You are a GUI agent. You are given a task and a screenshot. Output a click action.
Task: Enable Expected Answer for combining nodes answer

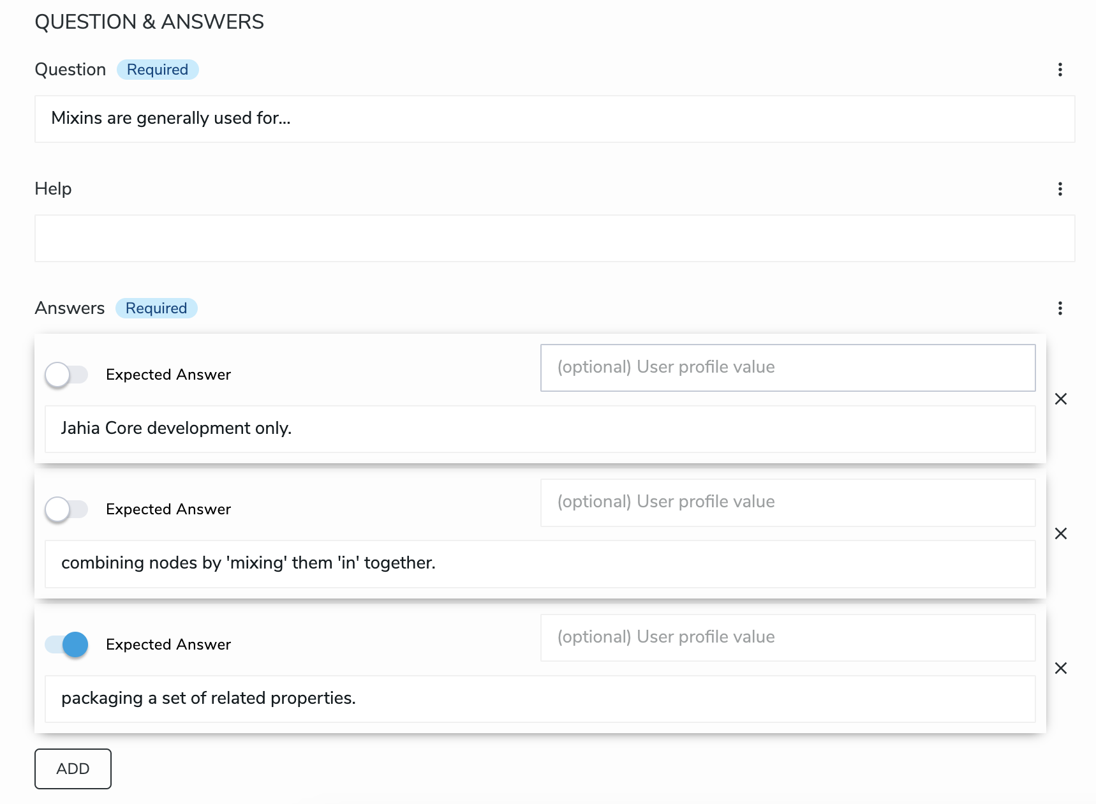66,509
